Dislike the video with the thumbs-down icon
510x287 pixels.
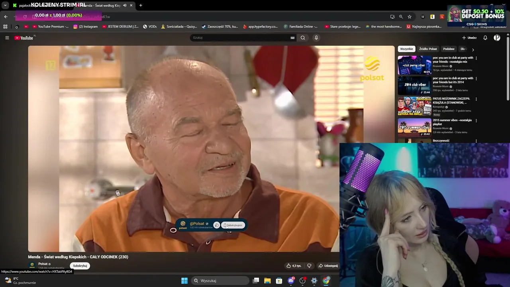tap(309, 266)
